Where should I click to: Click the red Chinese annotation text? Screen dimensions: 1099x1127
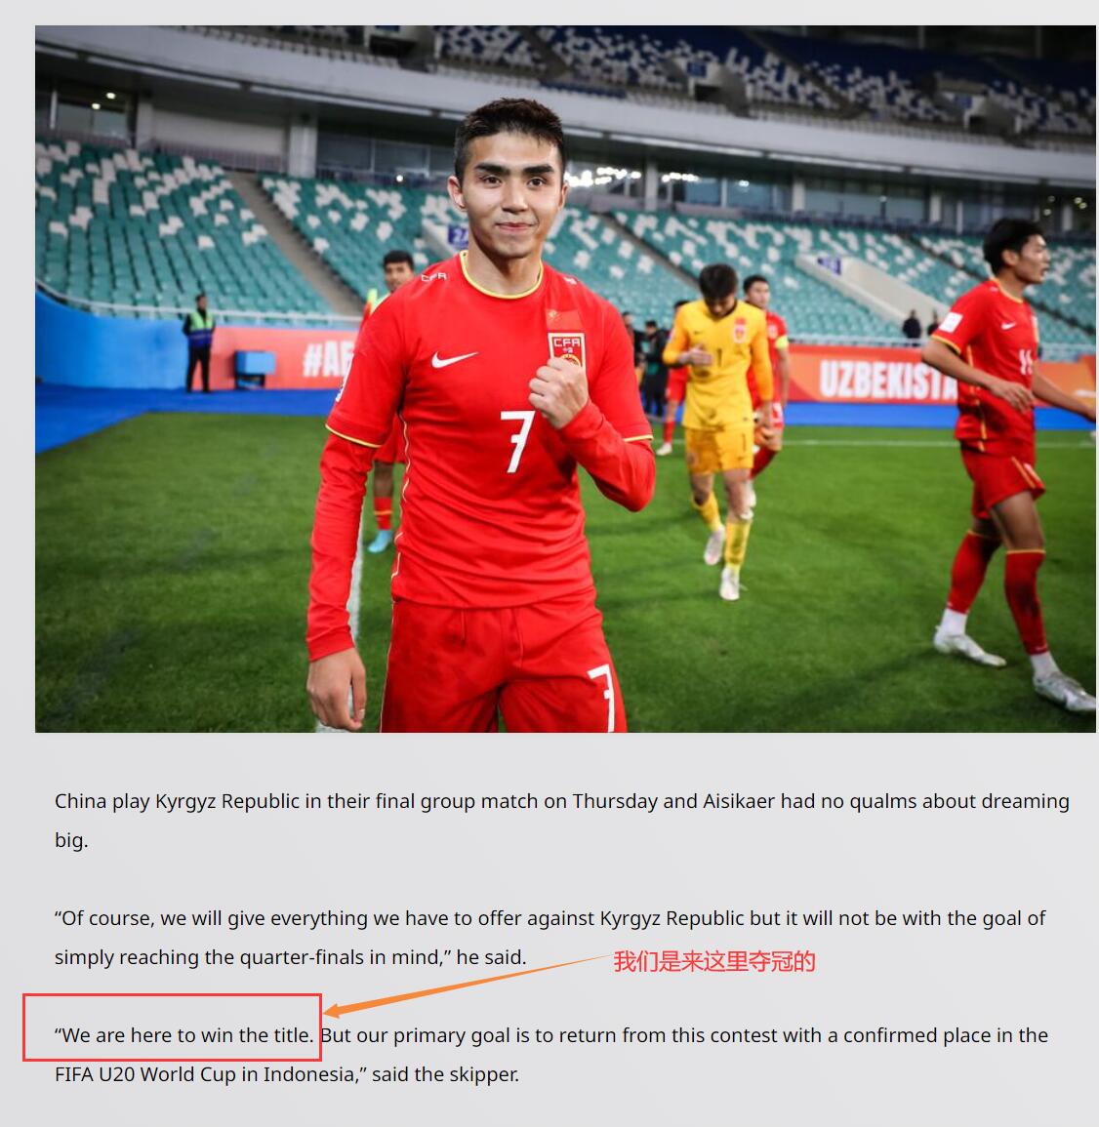coord(713,961)
